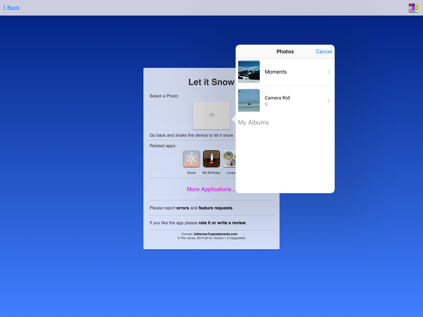Image resolution: width=423 pixels, height=317 pixels.
Task: Expand Camera Roll with its chevron arrow
Action: pos(329,101)
